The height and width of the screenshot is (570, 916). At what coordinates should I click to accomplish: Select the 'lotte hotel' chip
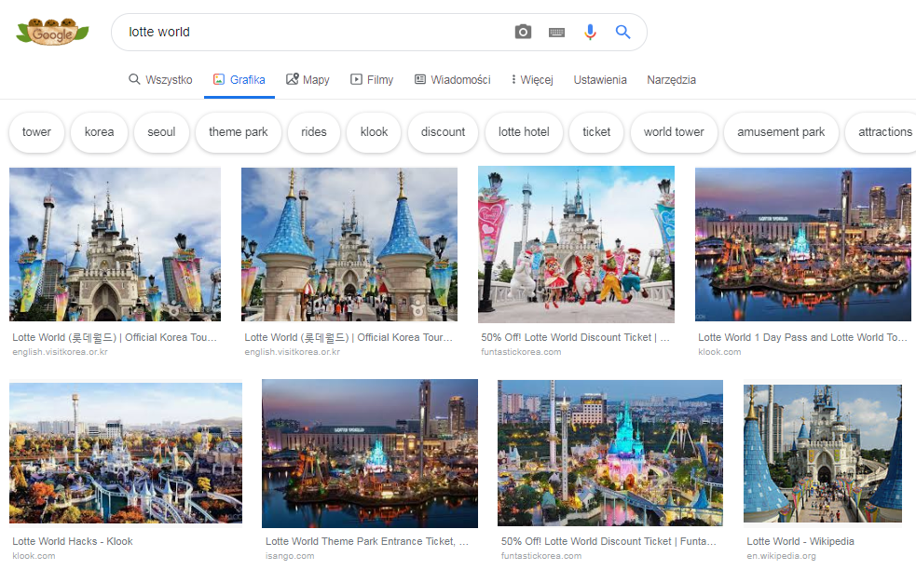(524, 132)
